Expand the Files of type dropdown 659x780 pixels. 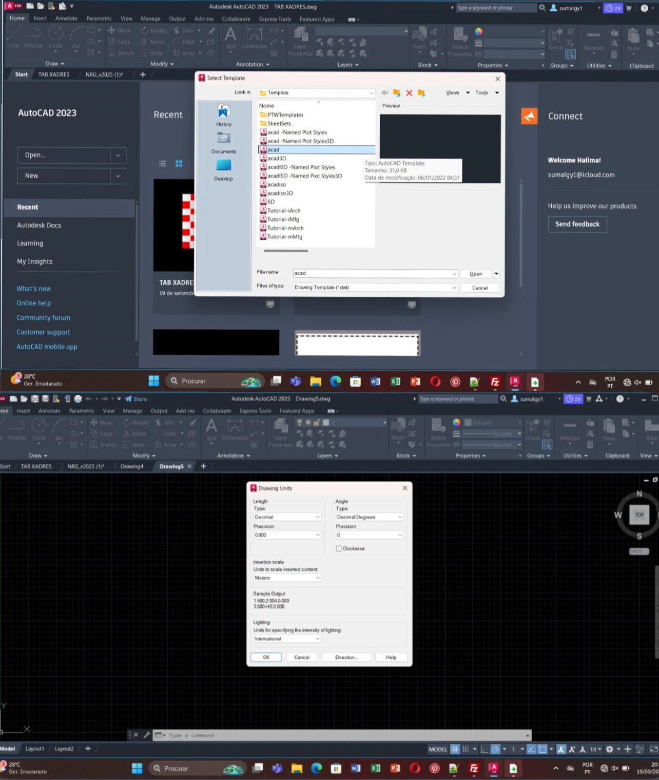click(x=454, y=288)
